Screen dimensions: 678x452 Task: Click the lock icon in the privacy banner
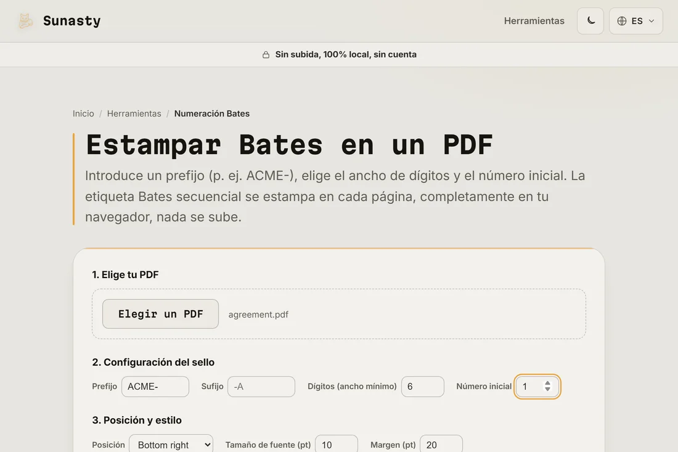(266, 54)
